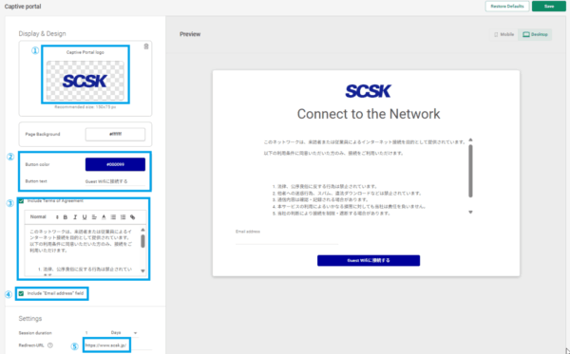Open the Page Background color swatch

pos(115,134)
